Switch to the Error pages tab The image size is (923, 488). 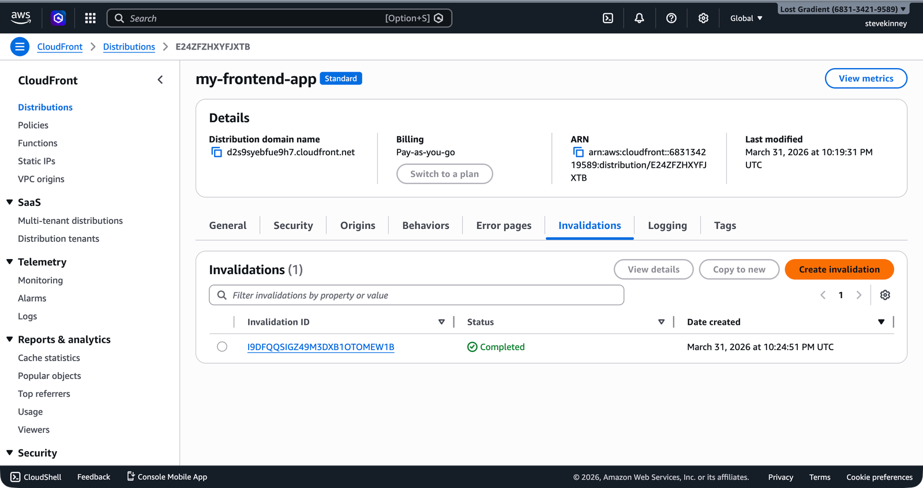click(x=504, y=226)
